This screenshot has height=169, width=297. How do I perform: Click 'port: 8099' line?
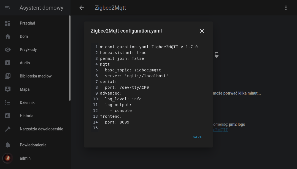(117, 122)
